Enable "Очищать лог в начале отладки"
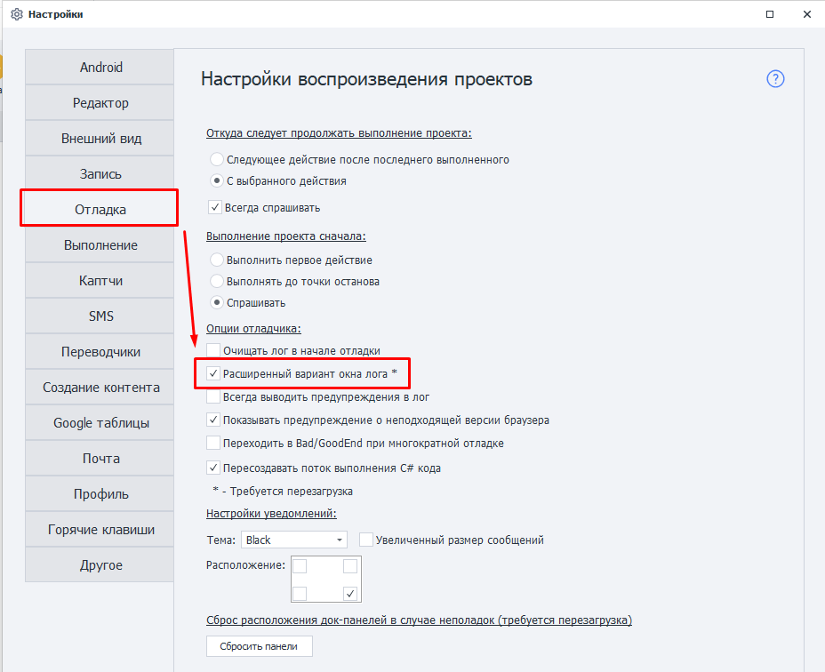 [212, 350]
